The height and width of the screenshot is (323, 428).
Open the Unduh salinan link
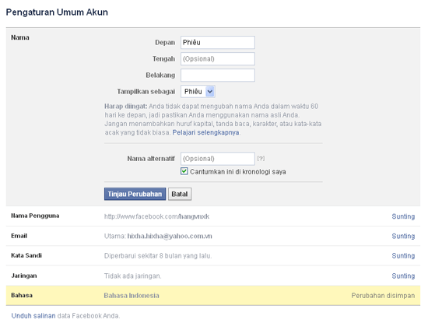click(x=33, y=316)
